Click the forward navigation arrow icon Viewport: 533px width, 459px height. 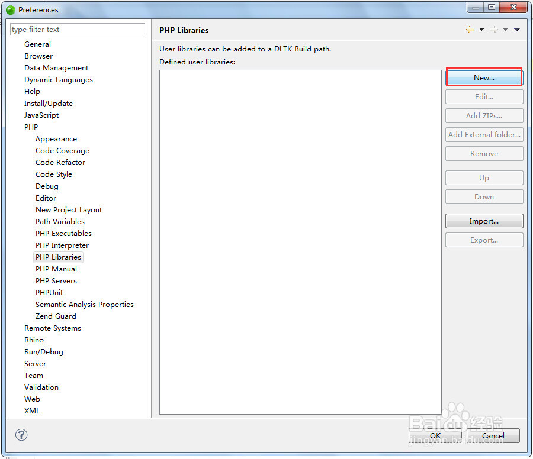(494, 30)
